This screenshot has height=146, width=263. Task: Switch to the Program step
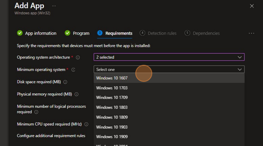(77, 33)
